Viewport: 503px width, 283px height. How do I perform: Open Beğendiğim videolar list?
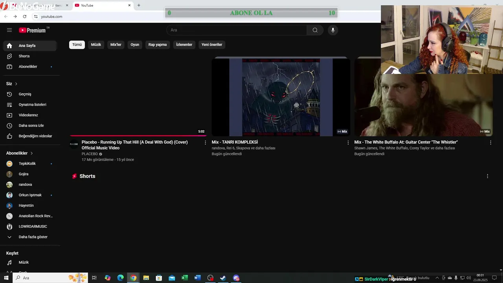tap(30, 136)
